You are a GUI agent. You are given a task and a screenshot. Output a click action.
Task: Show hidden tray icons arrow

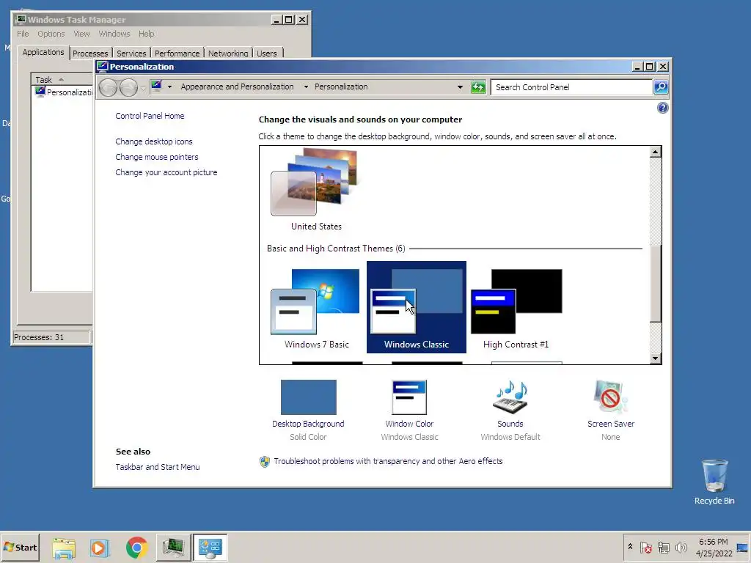point(630,547)
